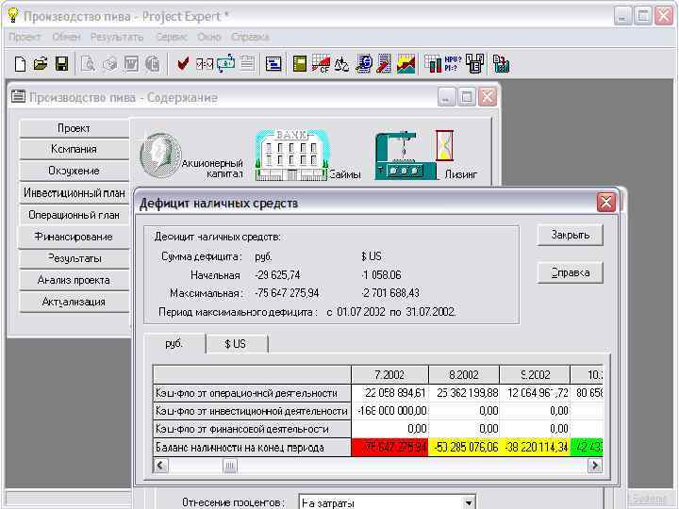Open the Проект menu

pos(25,37)
